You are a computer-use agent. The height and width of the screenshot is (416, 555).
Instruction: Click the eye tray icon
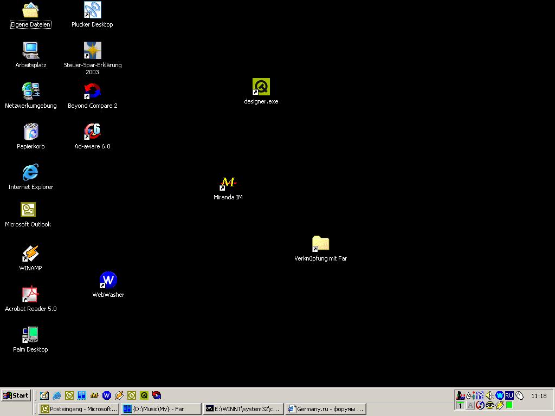tap(490, 405)
